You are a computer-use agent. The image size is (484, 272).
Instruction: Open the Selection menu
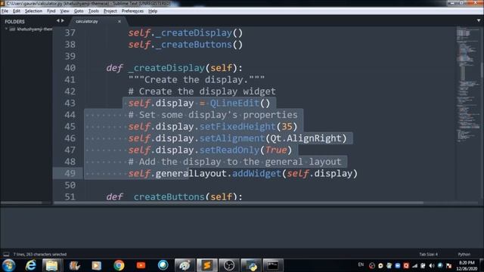pos(33,11)
